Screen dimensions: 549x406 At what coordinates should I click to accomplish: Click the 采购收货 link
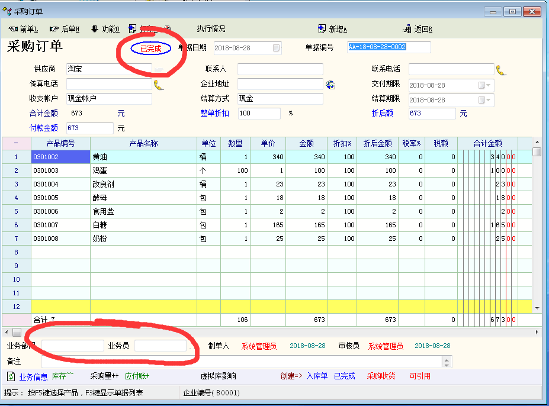(x=381, y=376)
